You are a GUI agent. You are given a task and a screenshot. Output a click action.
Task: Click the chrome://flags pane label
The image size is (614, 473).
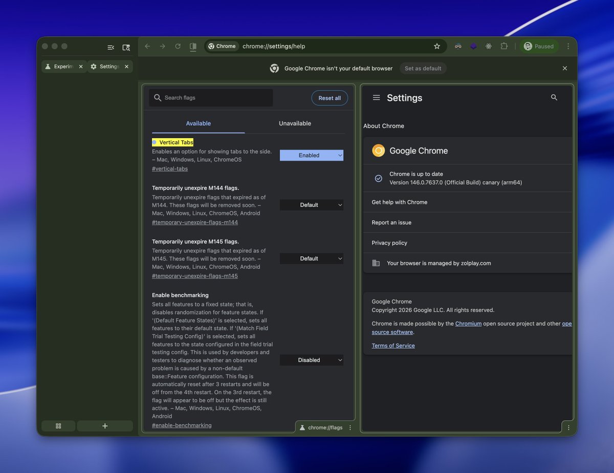pyautogui.click(x=325, y=427)
